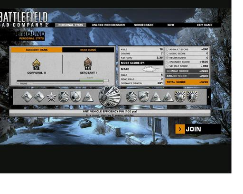
Task: Click the Recon Score class icon
Action: [167, 58]
